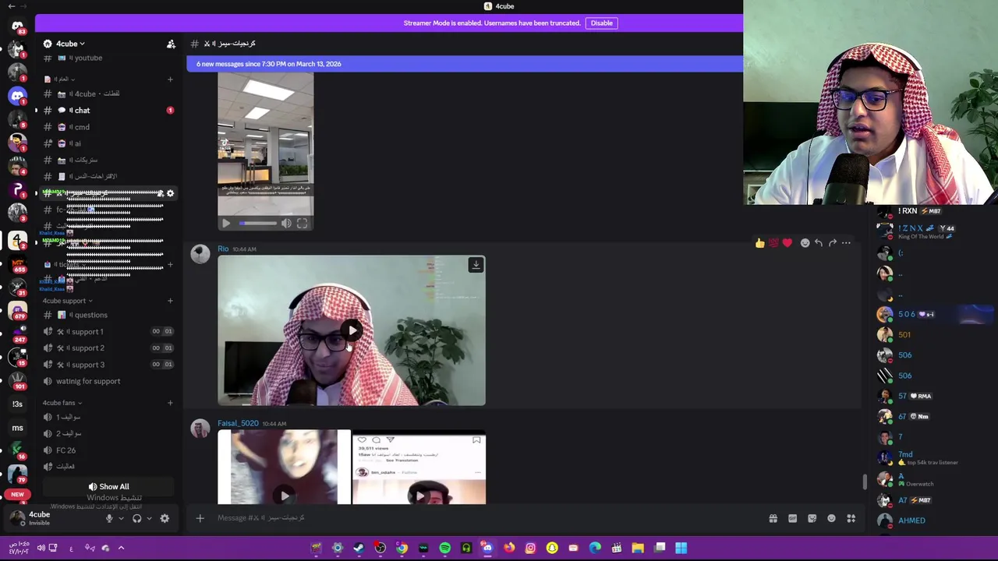Click the chat messages scrollbar thumb

864,482
